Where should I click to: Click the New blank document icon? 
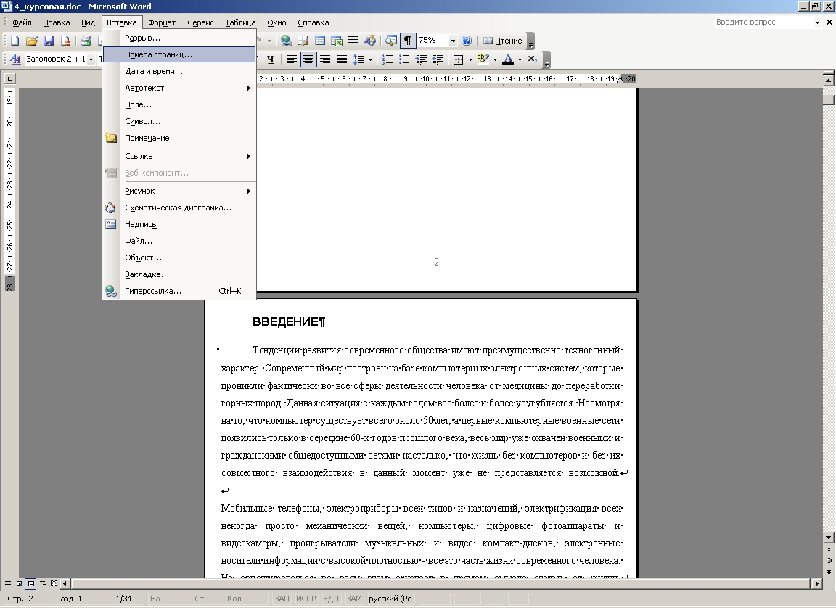click(x=15, y=41)
